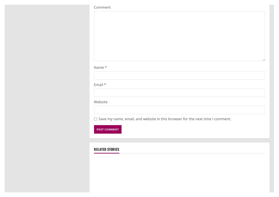Click the underline rule beside Related Stories heading

[x=192, y=153]
